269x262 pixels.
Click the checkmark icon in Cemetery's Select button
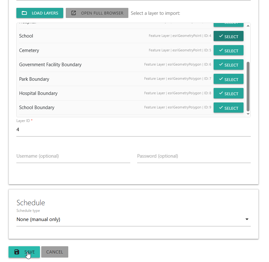[x=221, y=50]
